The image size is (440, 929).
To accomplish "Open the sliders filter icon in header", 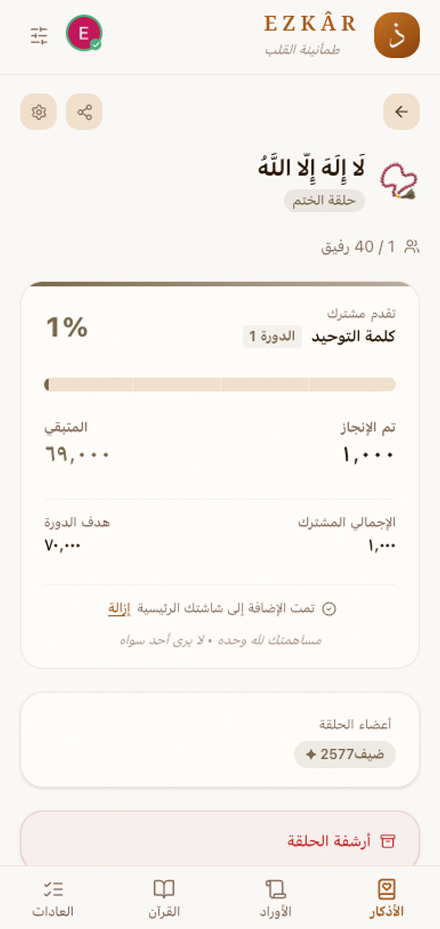I will pyautogui.click(x=39, y=35).
